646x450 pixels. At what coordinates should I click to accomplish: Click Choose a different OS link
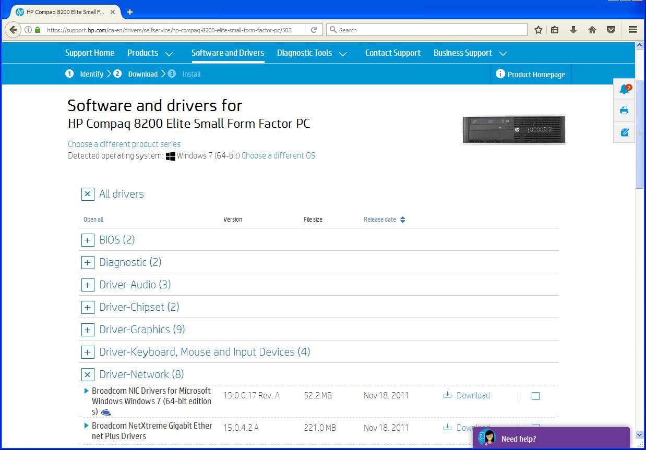click(x=278, y=155)
